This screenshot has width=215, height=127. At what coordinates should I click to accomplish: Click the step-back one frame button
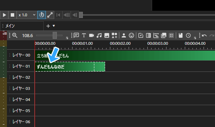(75, 15)
